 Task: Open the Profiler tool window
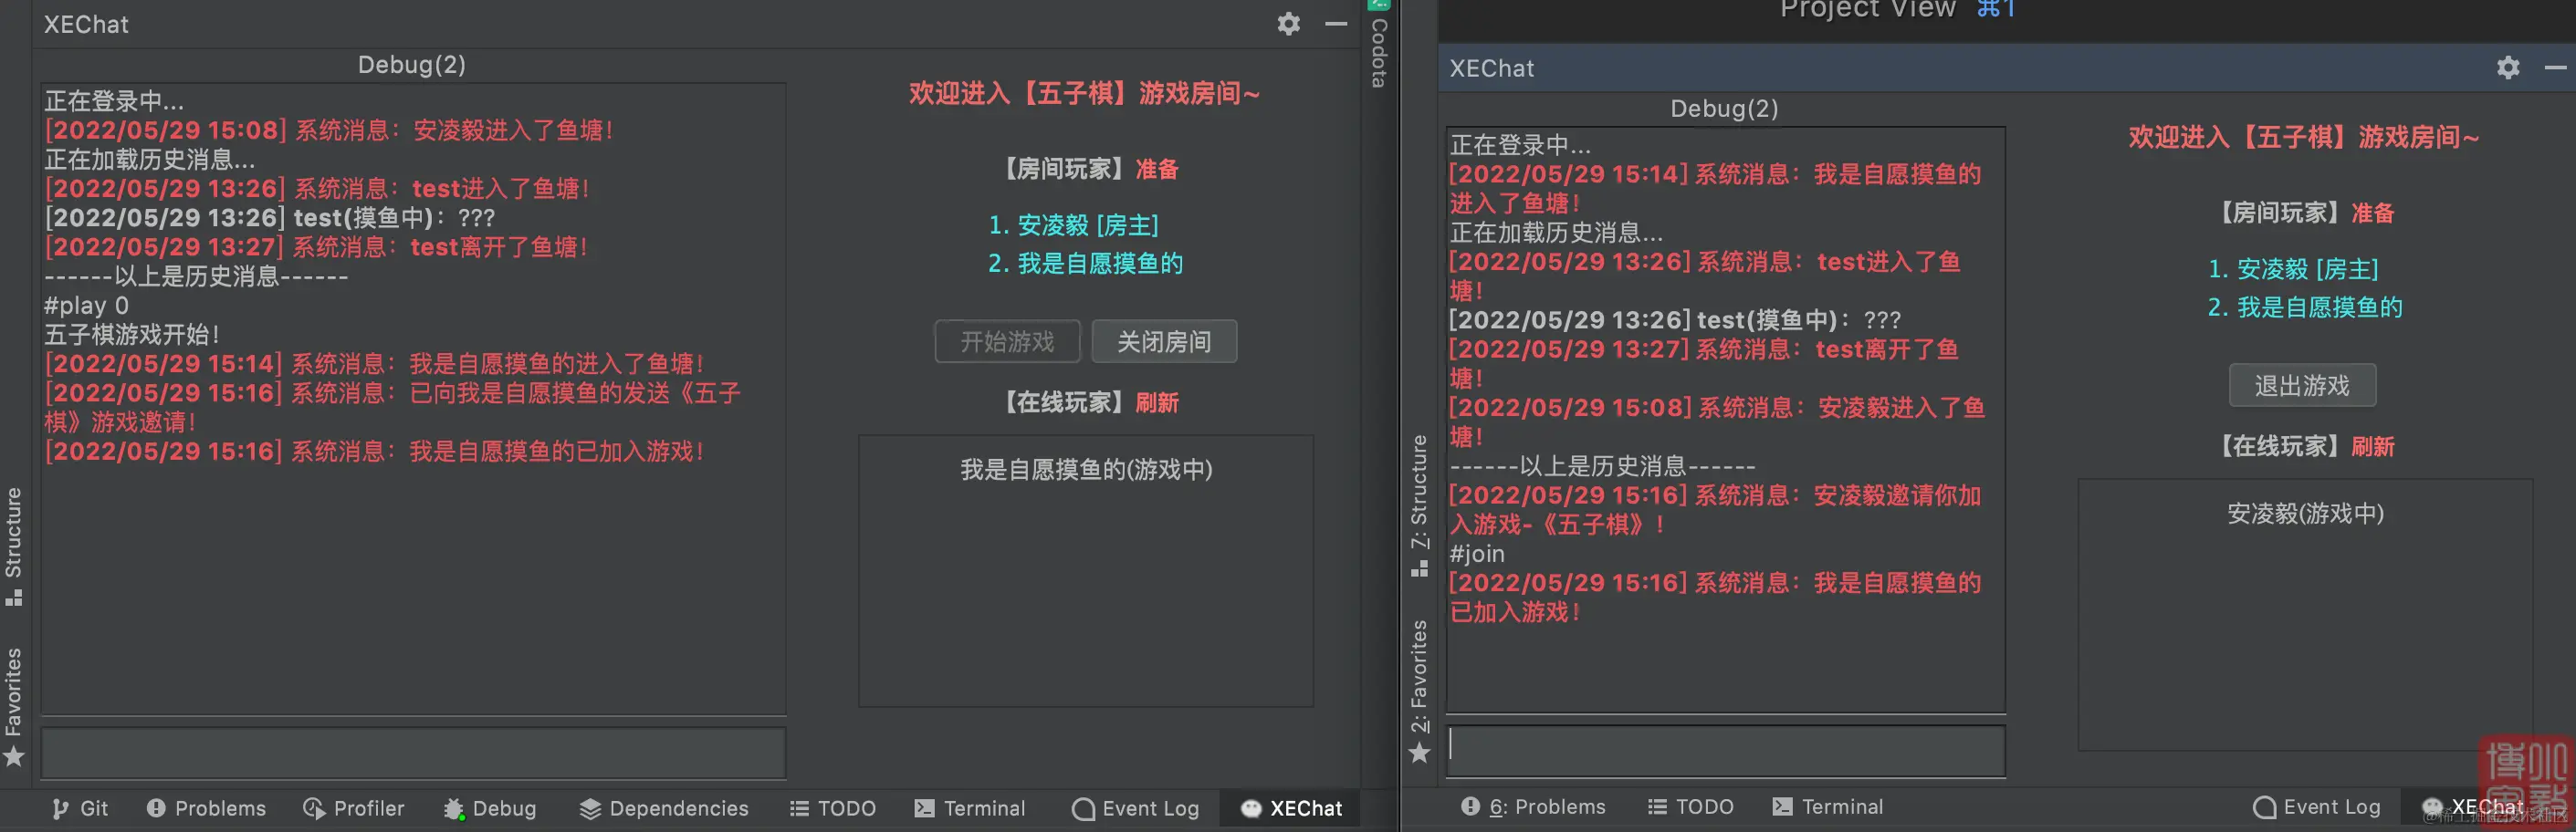point(354,808)
